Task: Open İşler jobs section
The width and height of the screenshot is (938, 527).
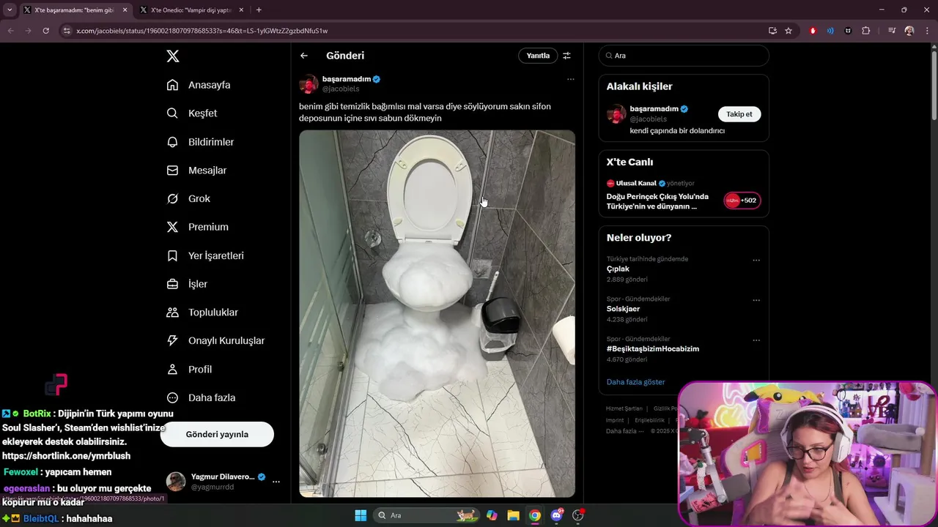Action: (187, 284)
